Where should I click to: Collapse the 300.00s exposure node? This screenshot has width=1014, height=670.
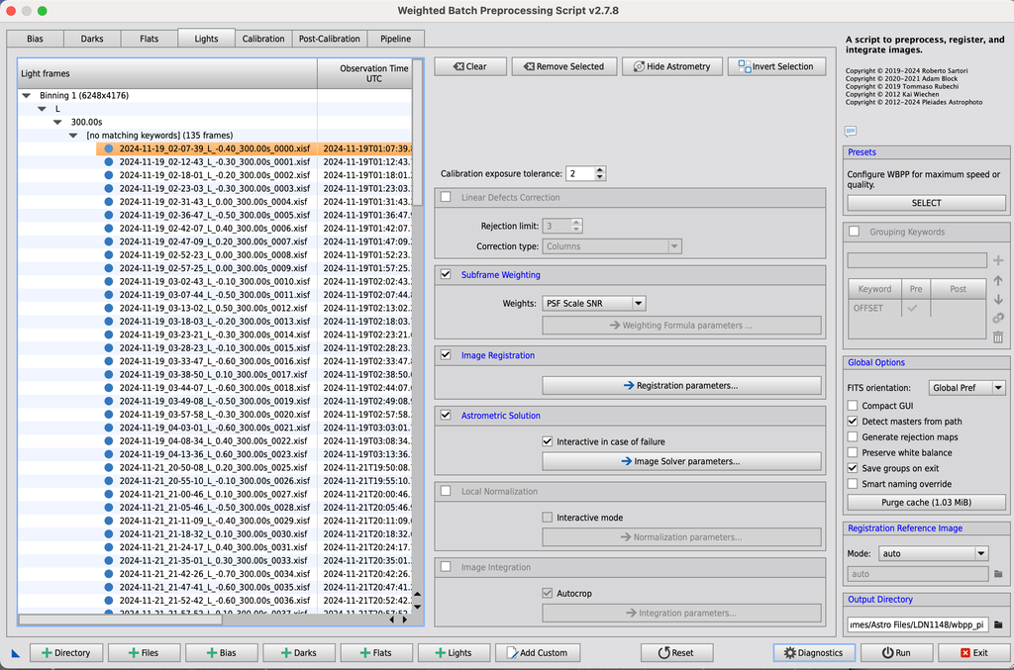click(57, 122)
